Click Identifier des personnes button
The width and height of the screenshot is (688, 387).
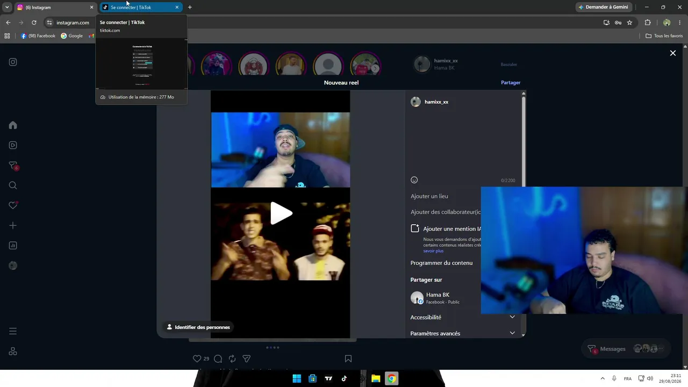coord(198,327)
